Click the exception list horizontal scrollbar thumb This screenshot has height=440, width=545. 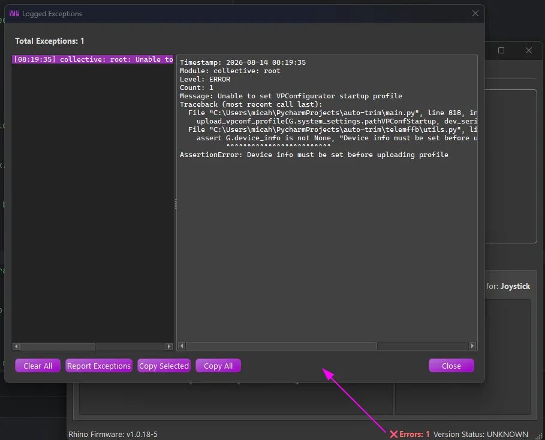click(x=58, y=346)
